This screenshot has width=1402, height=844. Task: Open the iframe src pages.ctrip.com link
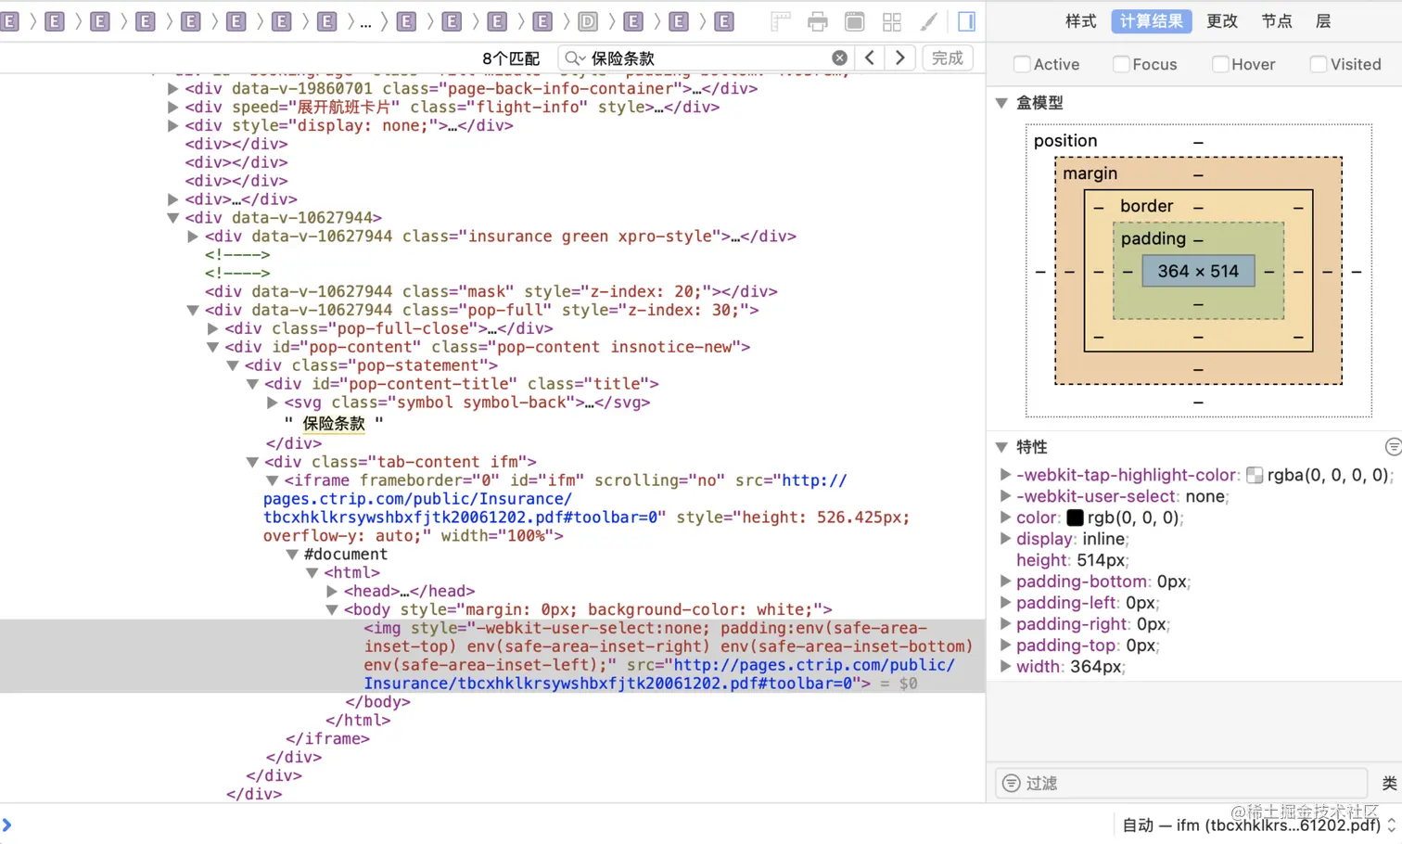tap(554, 499)
